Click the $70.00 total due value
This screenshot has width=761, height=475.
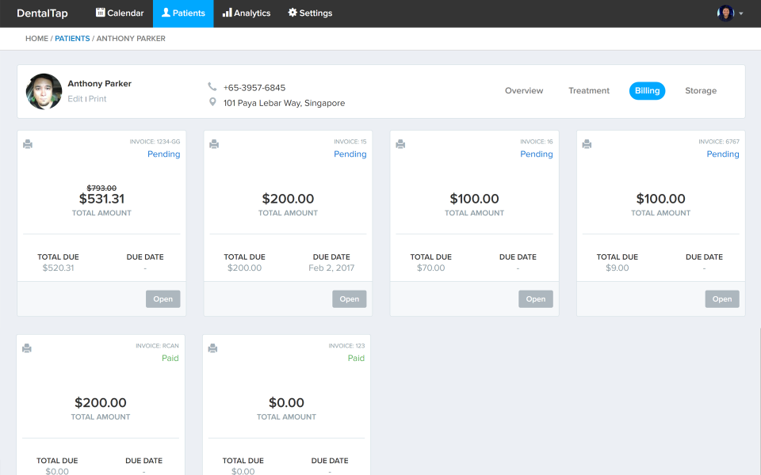point(431,268)
